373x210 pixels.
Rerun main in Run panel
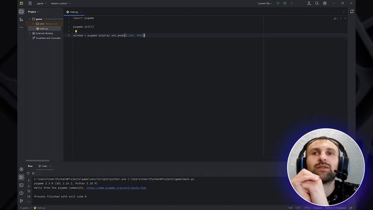(x=28, y=173)
